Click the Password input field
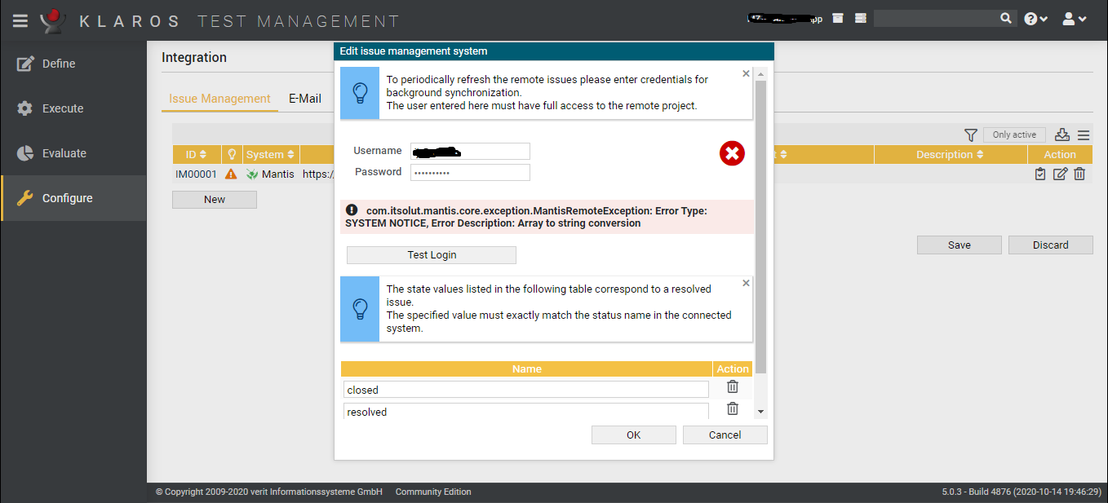The image size is (1108, 503). coord(470,172)
